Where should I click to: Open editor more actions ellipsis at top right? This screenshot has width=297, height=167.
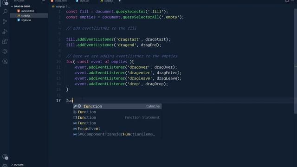(x=292, y=1)
